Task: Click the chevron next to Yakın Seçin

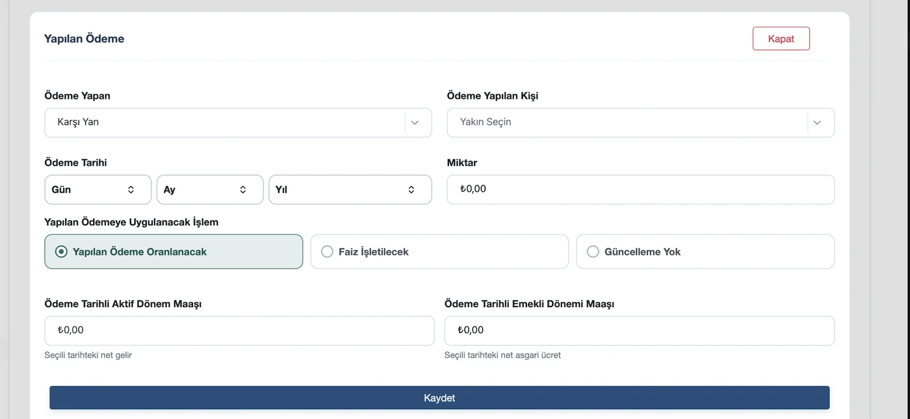Action: 817,122
